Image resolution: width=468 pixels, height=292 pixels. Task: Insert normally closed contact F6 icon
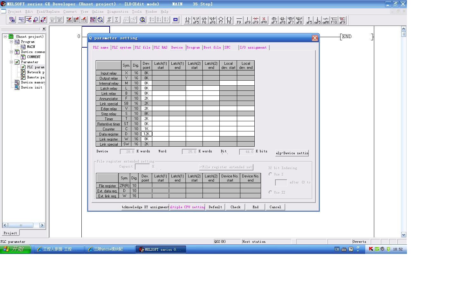[x=204, y=20]
